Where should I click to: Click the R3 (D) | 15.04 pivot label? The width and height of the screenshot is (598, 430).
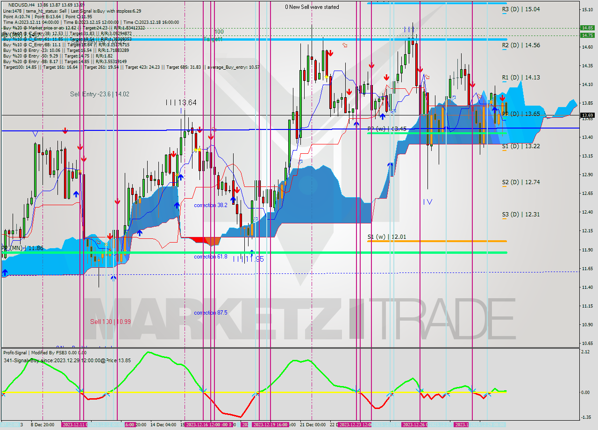coord(521,9)
